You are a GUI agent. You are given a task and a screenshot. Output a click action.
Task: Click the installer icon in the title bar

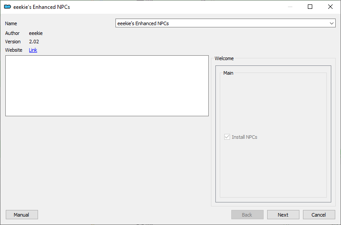[8, 7]
